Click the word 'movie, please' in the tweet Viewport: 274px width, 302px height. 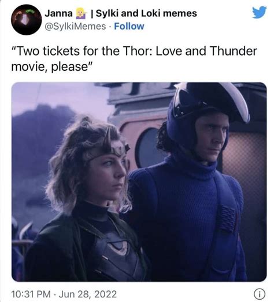point(52,67)
